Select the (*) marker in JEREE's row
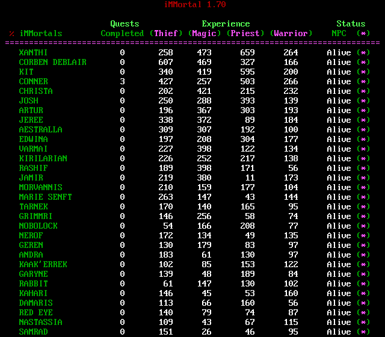The image size is (385, 337). [x=363, y=120]
